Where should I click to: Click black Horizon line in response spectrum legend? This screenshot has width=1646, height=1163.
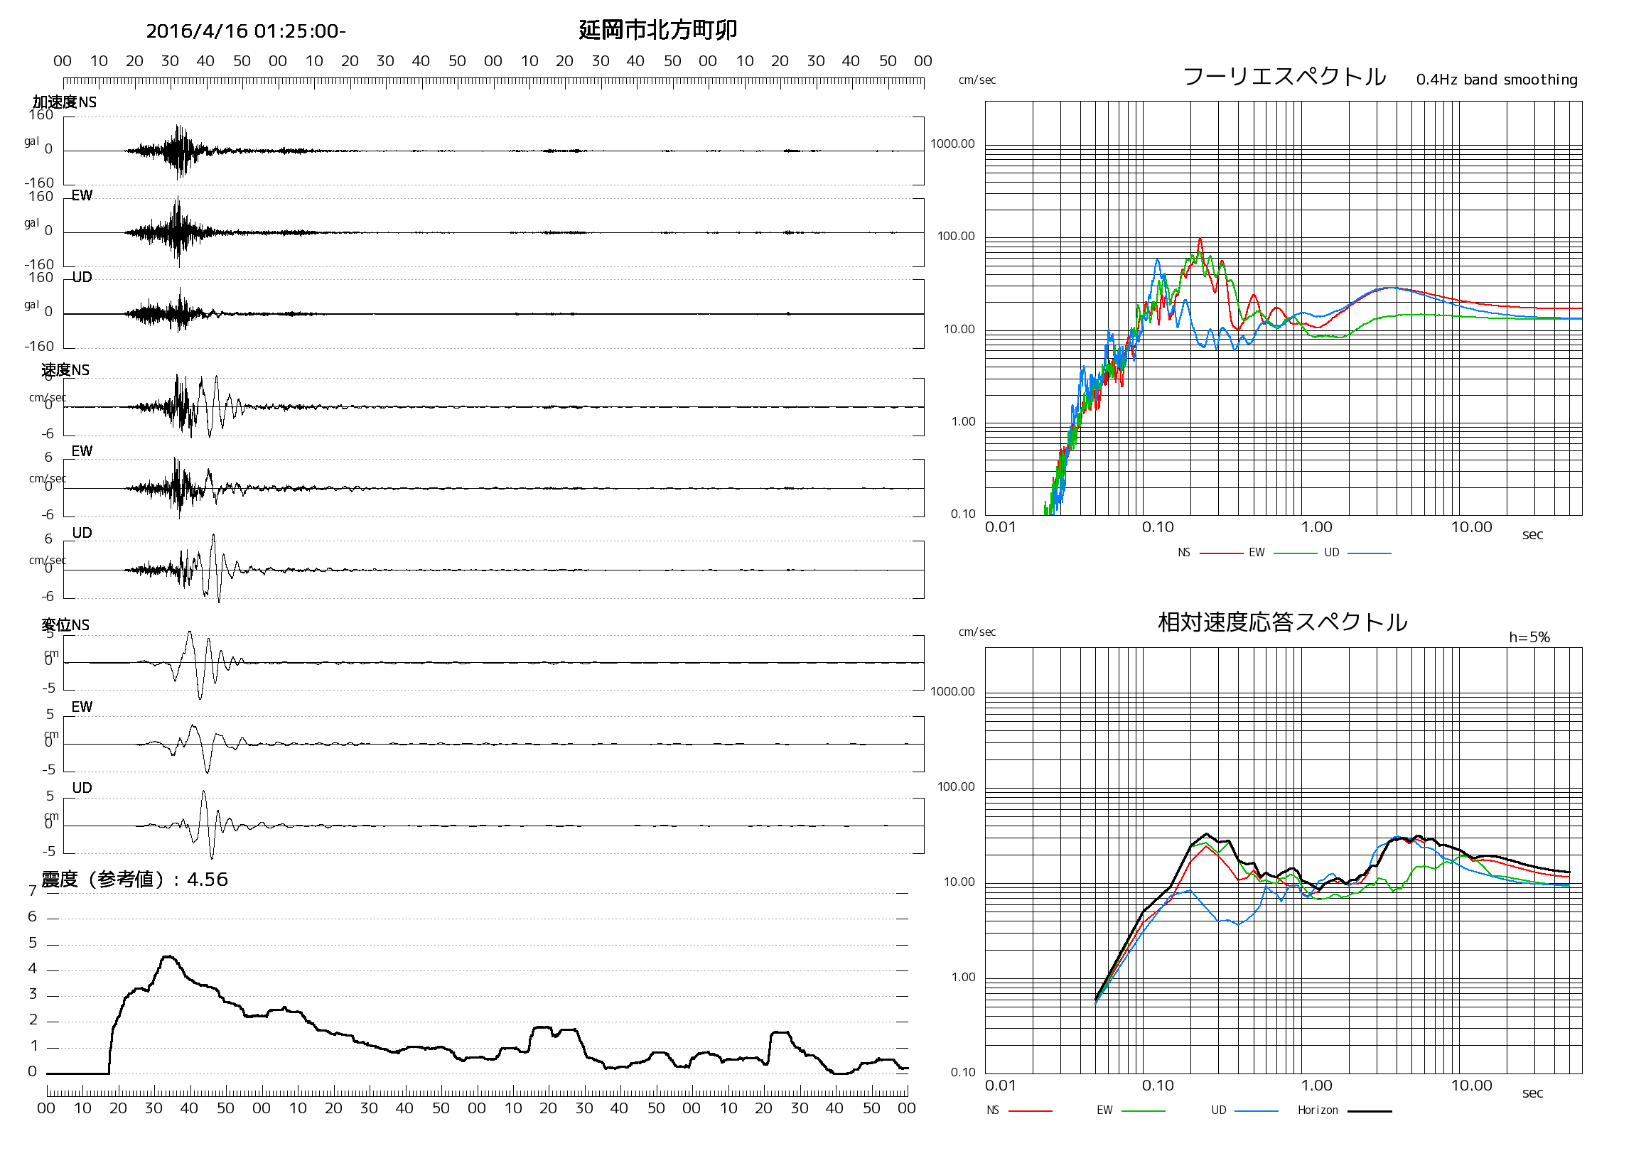[1370, 1111]
